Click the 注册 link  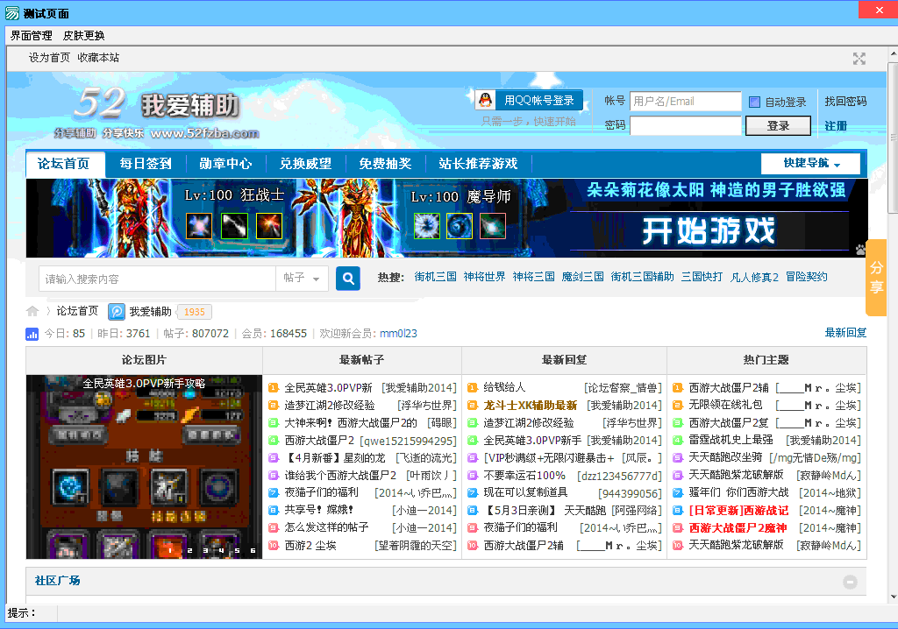[836, 126]
